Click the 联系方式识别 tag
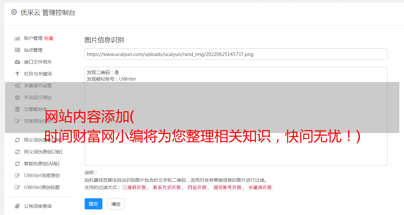 pos(167,187)
